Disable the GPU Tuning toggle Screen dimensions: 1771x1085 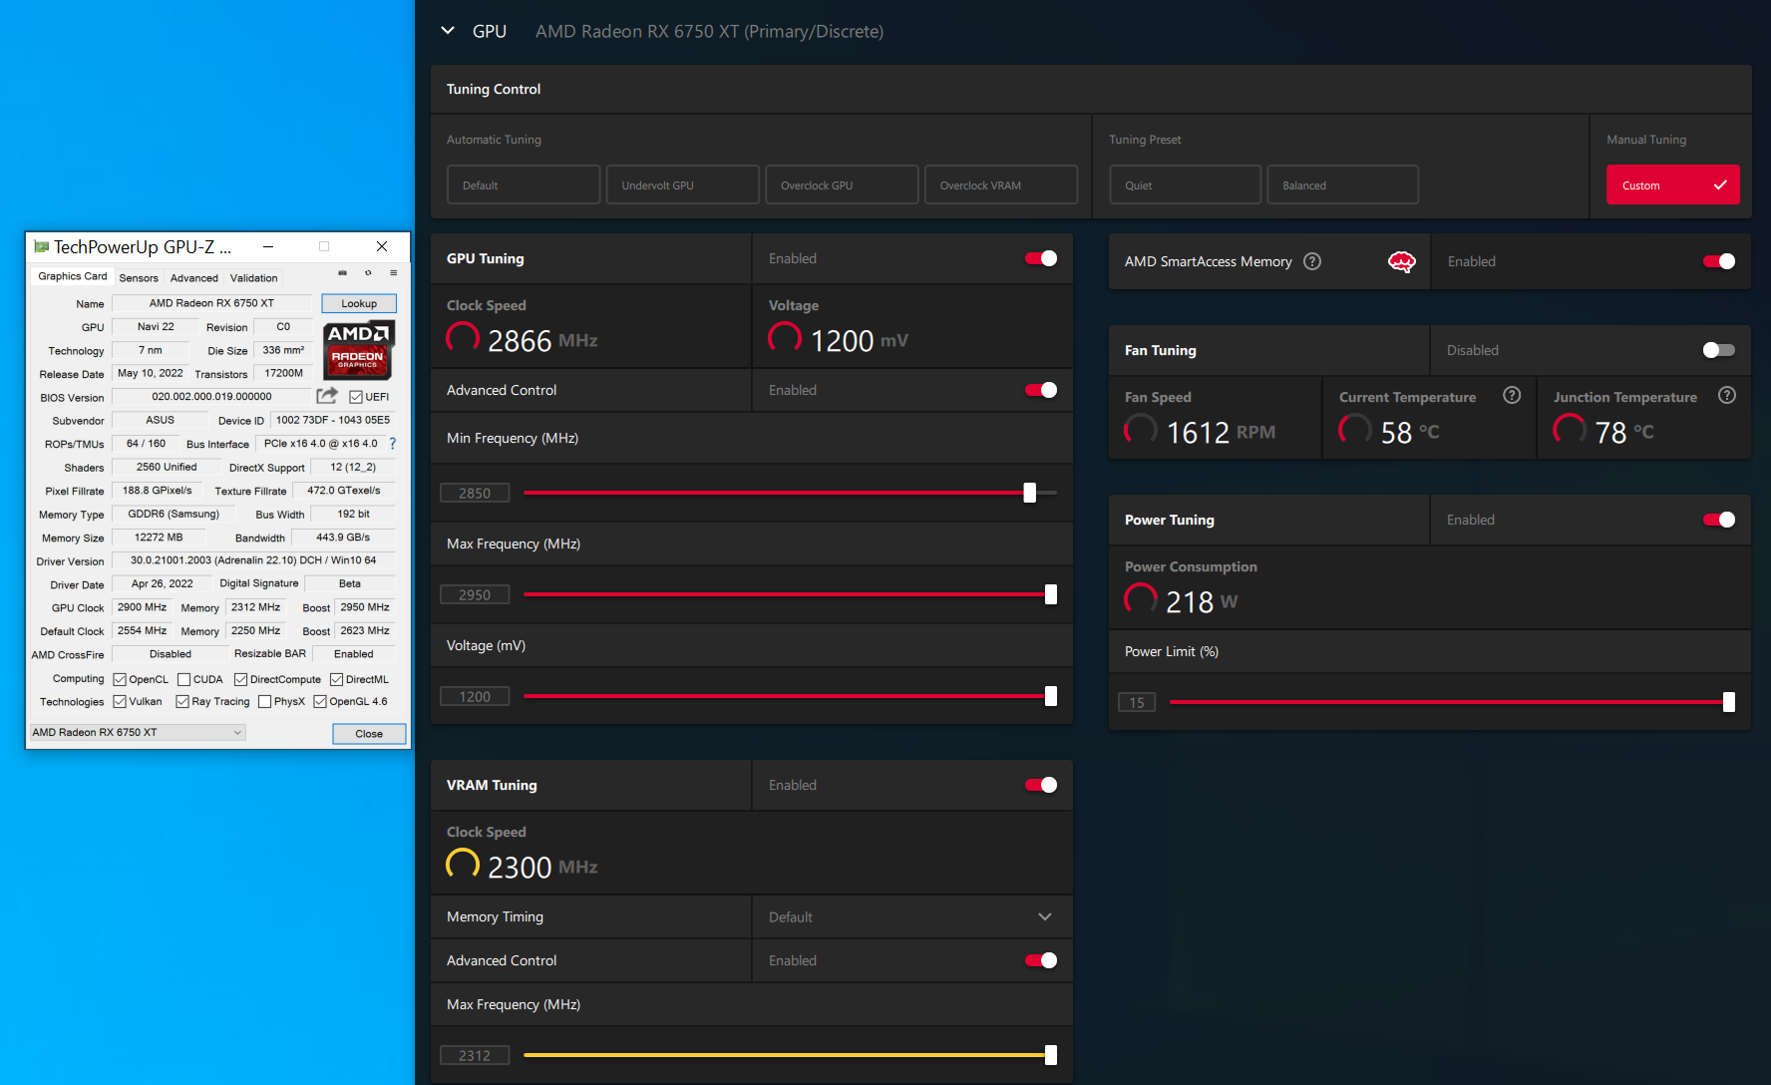click(1041, 258)
